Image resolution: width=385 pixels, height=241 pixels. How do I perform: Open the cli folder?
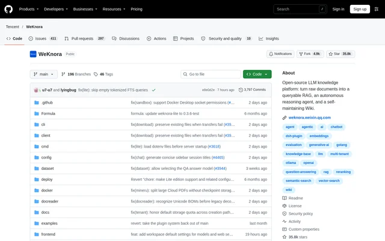coord(43,125)
